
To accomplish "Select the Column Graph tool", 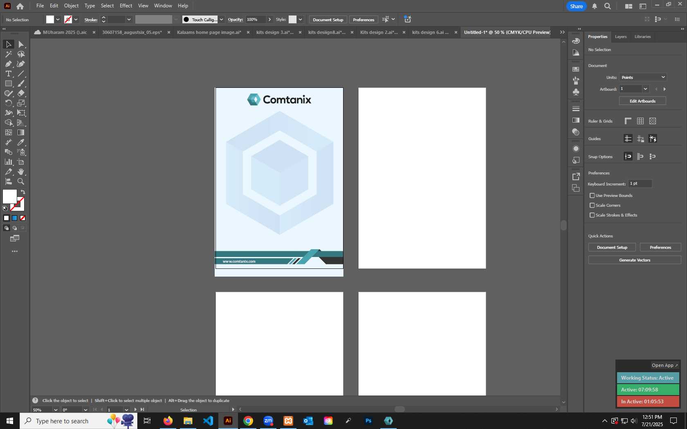I will click(8, 162).
